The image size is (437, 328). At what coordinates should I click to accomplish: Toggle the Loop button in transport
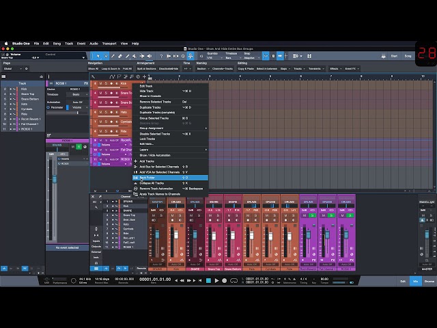pos(234,281)
